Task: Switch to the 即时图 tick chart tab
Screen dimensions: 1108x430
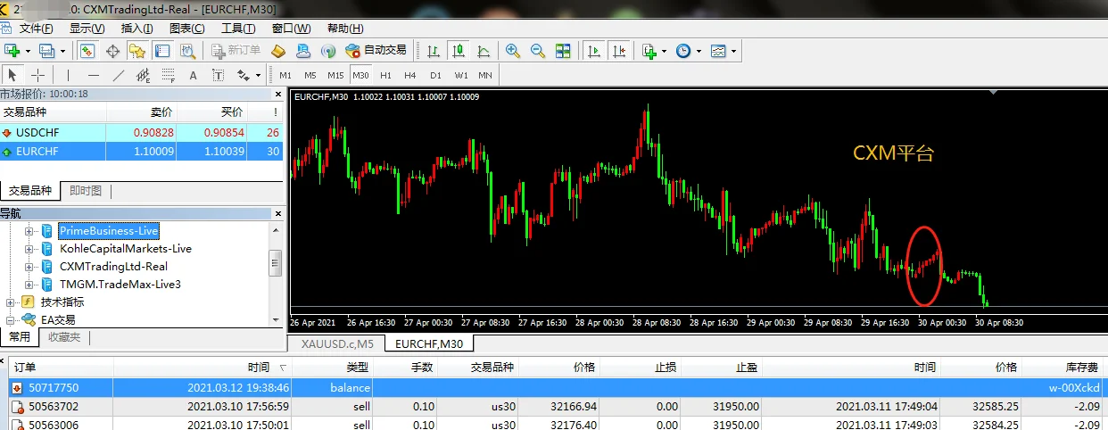Action: click(86, 191)
